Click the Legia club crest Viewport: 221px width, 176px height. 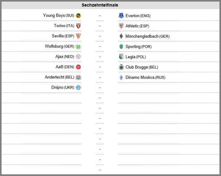121,57
